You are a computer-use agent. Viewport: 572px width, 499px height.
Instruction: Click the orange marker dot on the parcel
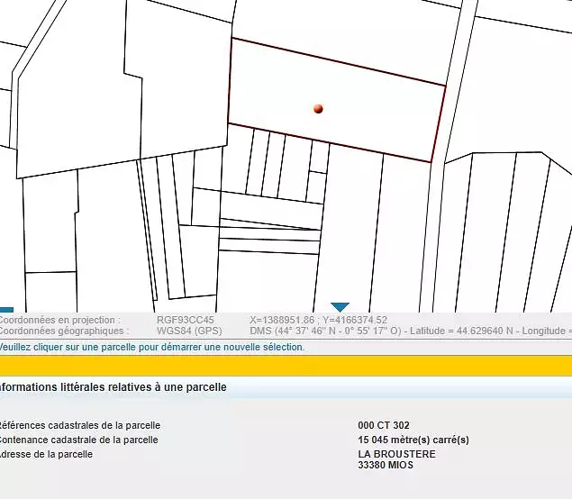coord(318,109)
